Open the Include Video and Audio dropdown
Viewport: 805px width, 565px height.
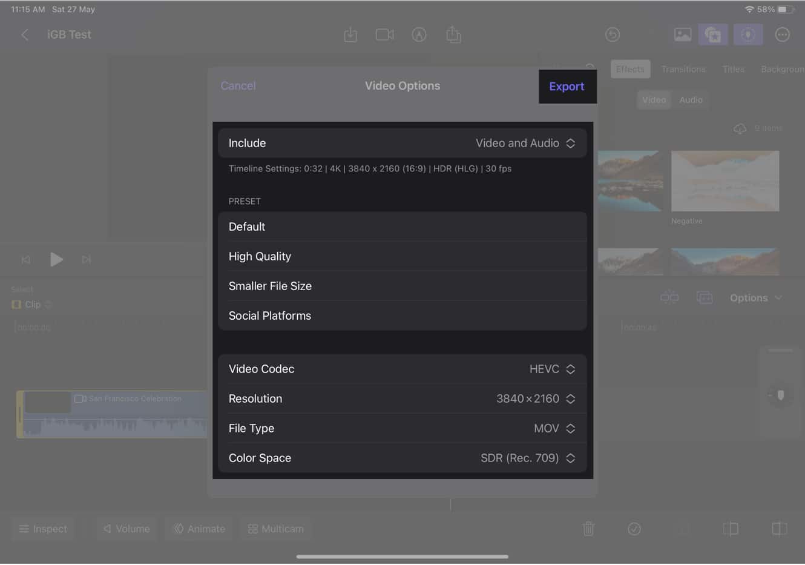tap(402, 143)
